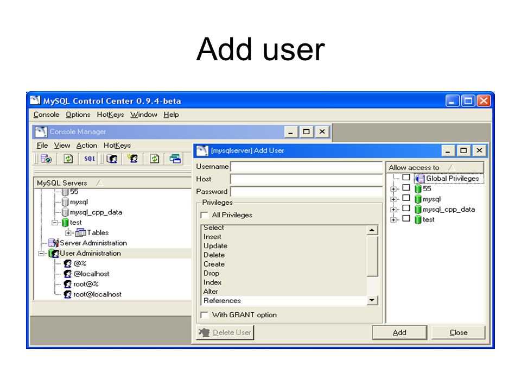Click the Username input field
Viewport: 521px width, 391px height.
306,167
